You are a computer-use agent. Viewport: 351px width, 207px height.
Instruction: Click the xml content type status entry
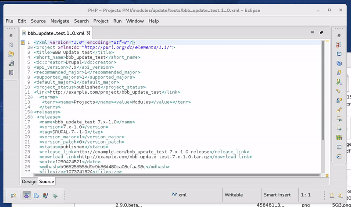179,195
